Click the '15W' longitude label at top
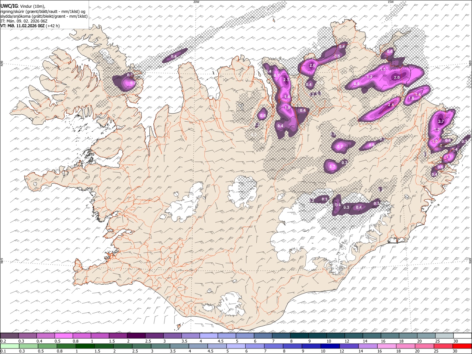The image size is (472, 354). click(x=391, y=2)
